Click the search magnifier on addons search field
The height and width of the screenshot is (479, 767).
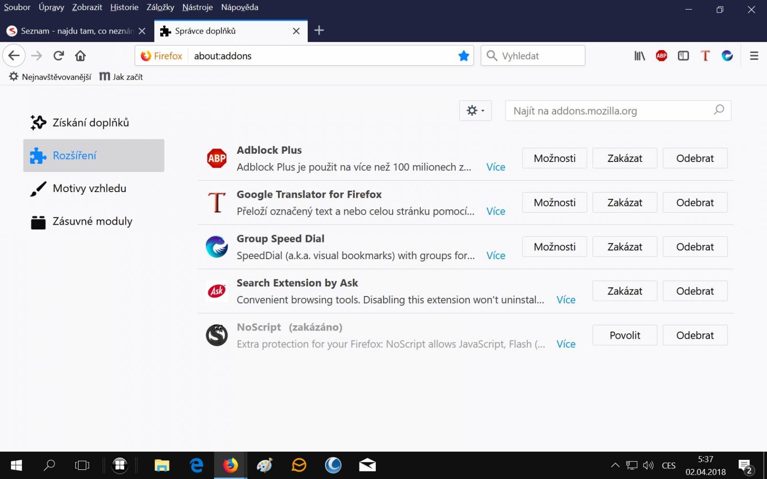click(x=719, y=110)
